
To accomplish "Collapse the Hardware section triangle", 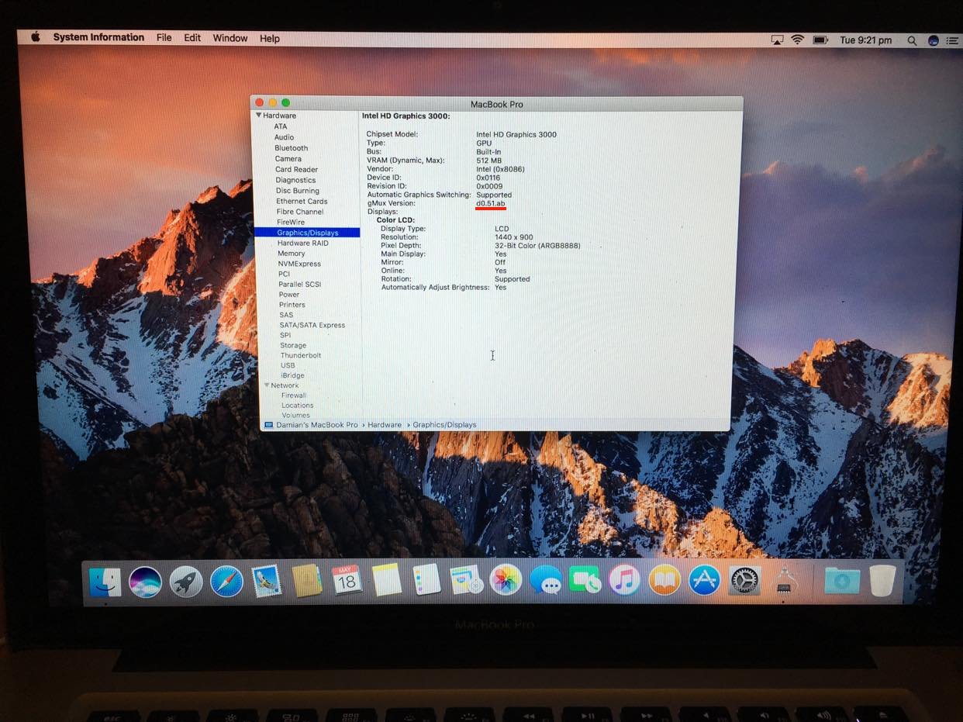I will click(x=259, y=116).
